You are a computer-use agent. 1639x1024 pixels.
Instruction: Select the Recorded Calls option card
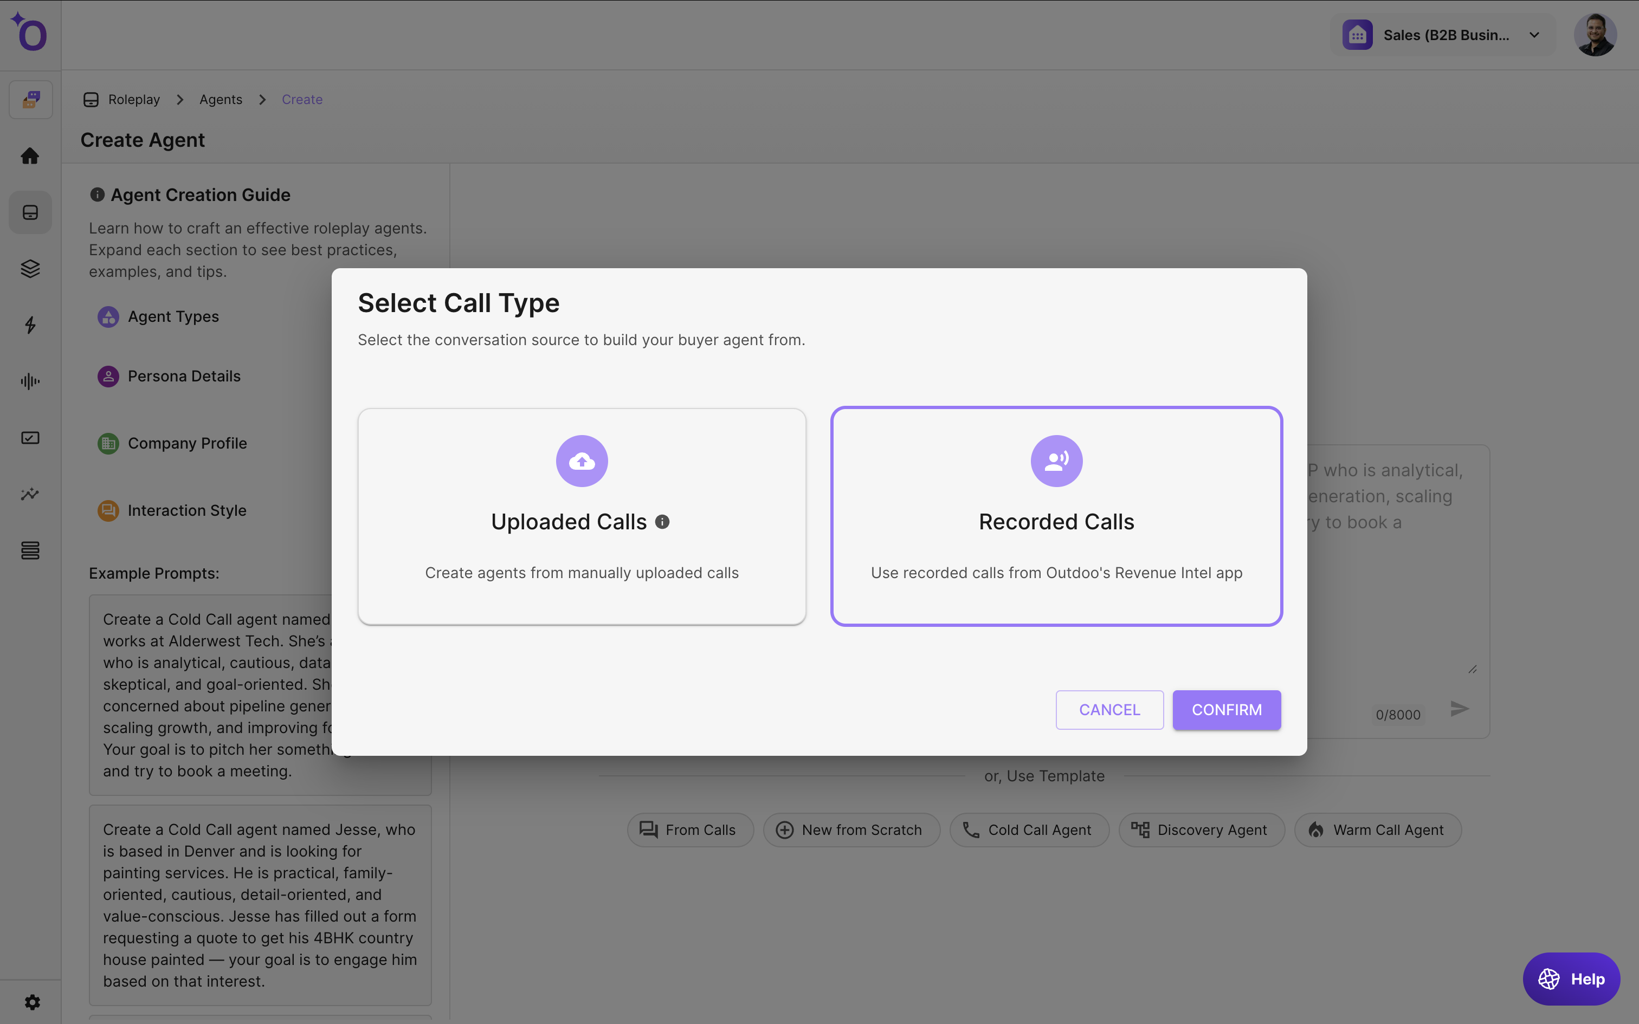[x=1056, y=516]
